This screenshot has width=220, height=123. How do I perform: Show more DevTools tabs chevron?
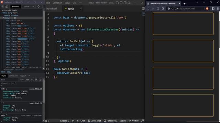coord(33,6)
